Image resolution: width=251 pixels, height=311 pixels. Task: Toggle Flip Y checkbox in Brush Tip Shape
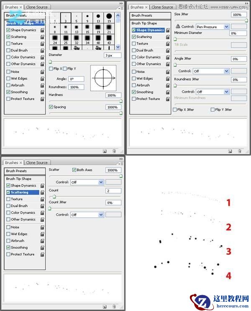click(x=64, y=69)
